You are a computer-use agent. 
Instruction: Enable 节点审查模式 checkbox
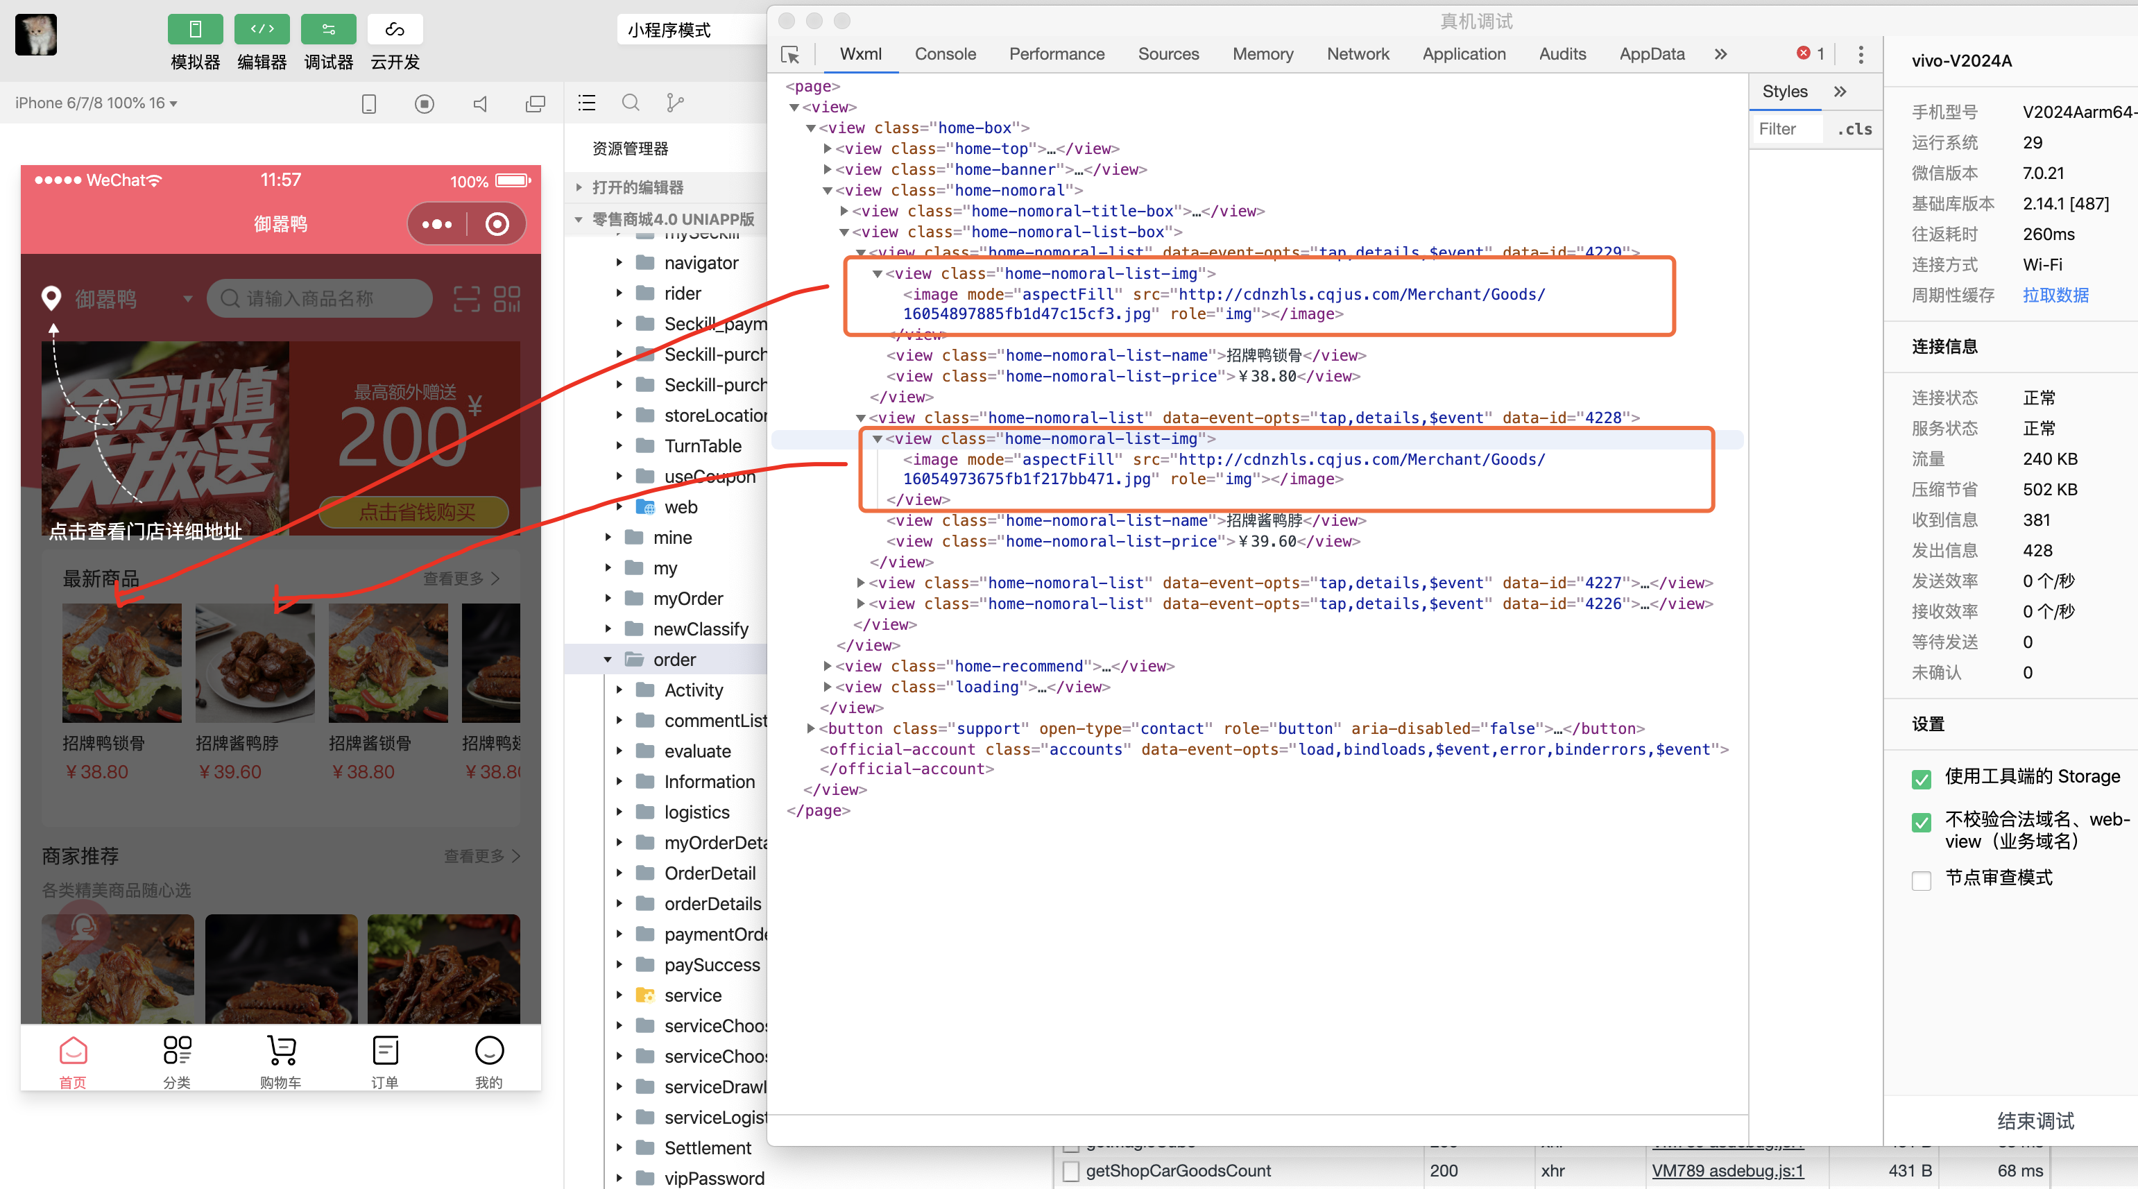pos(1921,880)
